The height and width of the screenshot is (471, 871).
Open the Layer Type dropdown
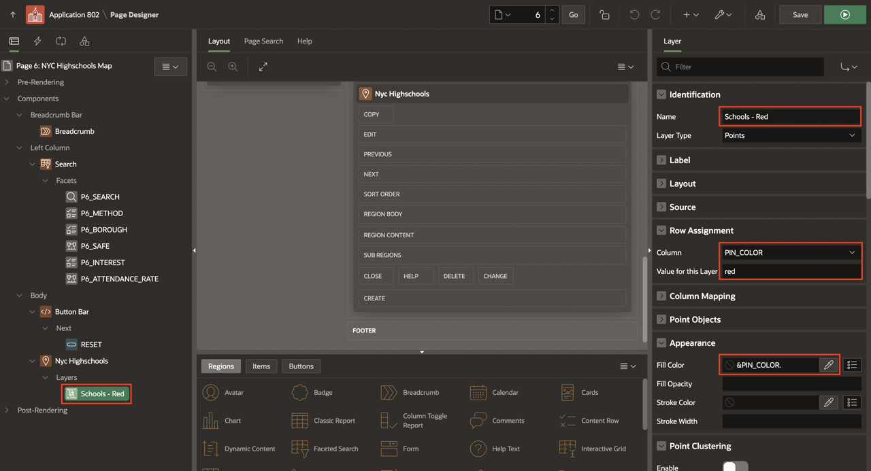(x=790, y=135)
